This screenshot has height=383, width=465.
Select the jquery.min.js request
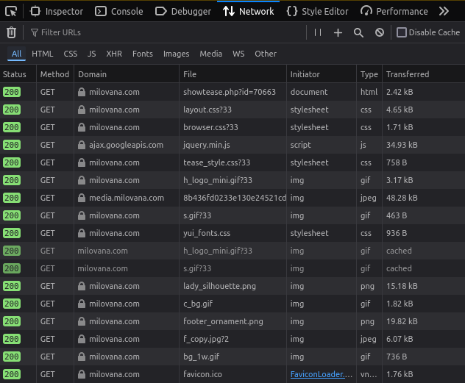tap(232, 145)
